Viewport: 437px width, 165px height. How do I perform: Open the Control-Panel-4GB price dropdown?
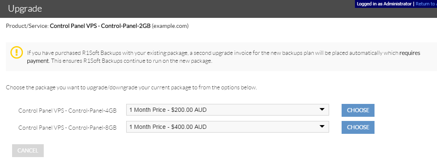click(x=227, y=110)
